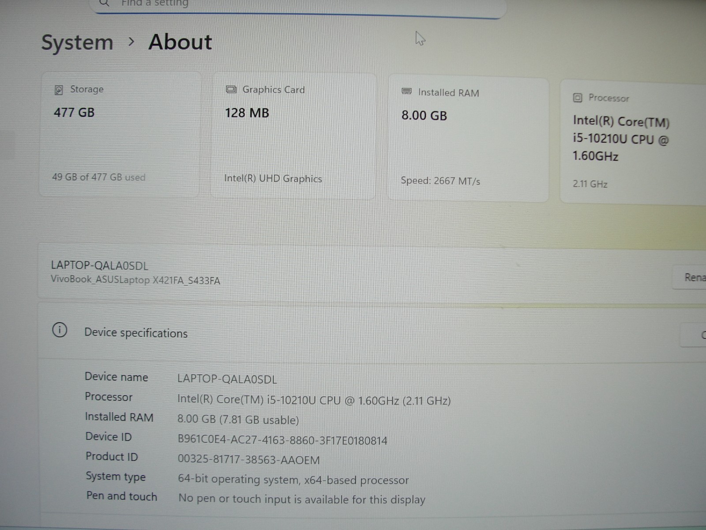Click the Intel(R) UHD Graphics label
Image resolution: width=706 pixels, height=530 pixels.
tap(273, 178)
